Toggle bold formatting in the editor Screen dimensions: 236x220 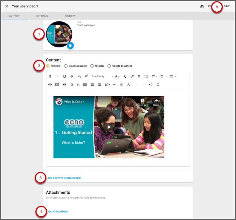50,76
